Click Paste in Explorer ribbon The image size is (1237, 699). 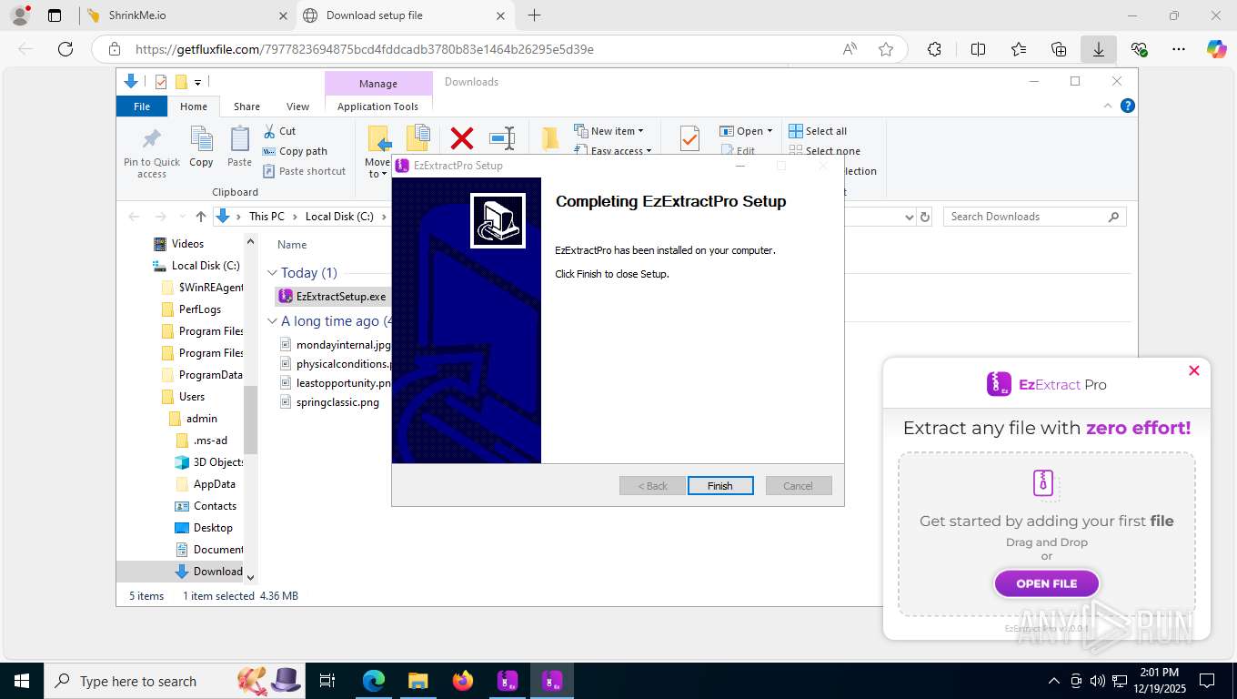tap(239, 147)
